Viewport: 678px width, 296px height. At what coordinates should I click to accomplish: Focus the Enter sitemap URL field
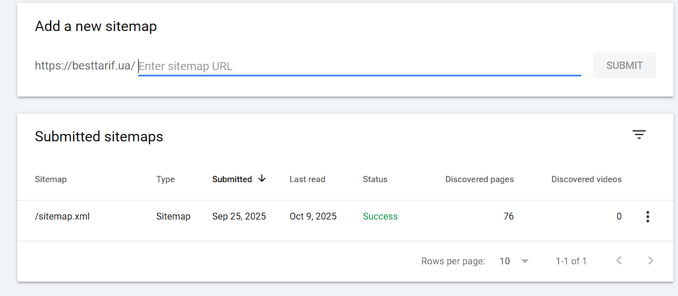(359, 66)
